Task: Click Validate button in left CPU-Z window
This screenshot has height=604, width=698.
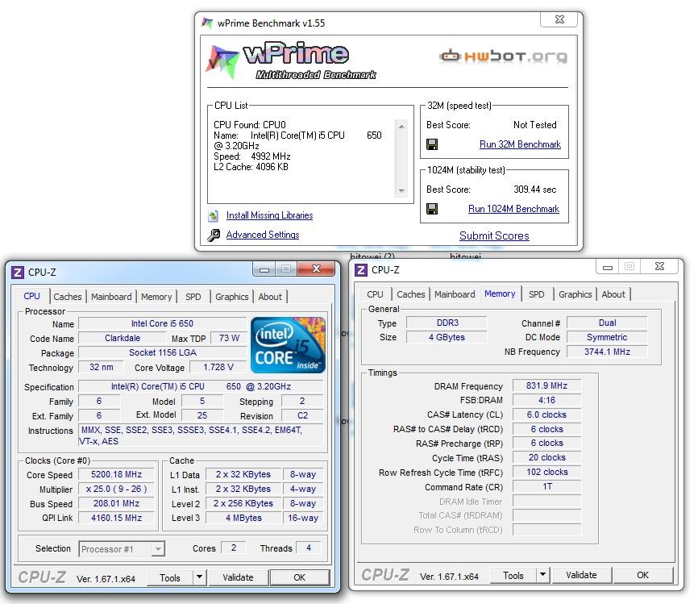Action: [x=238, y=577]
